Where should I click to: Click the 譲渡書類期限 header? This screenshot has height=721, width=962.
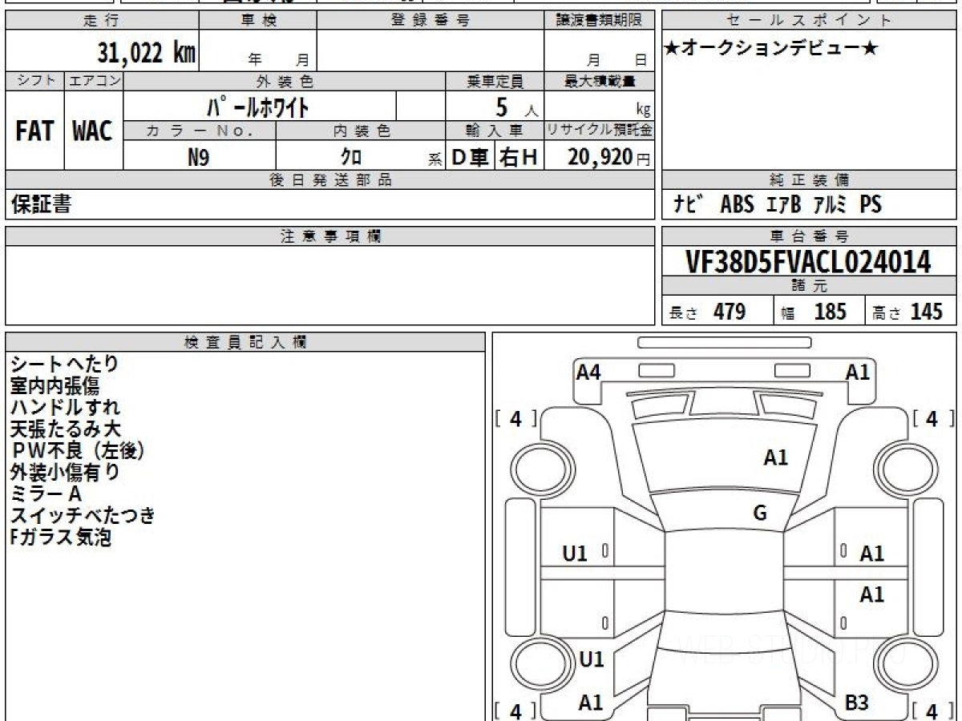coord(600,21)
